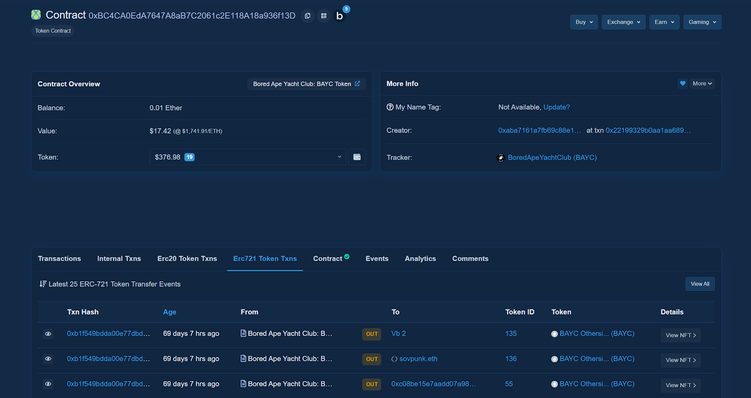Click the code icon beside sovpunk.eth

pos(394,359)
